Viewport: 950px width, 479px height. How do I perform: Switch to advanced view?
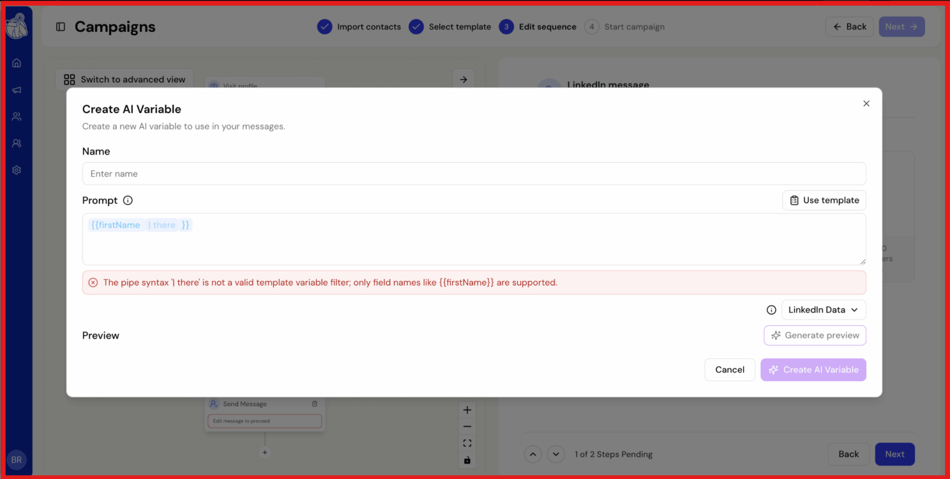[124, 80]
